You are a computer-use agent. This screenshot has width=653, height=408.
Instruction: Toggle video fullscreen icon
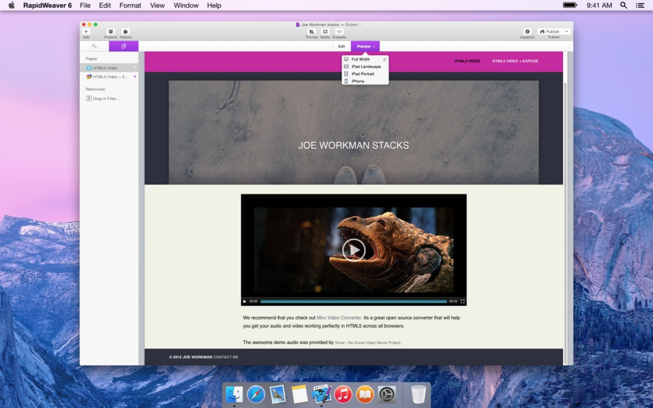[x=462, y=301]
